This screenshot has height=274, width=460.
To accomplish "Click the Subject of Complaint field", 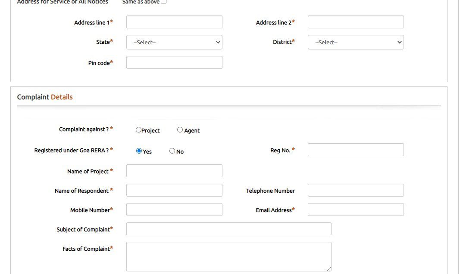I will coord(228,229).
